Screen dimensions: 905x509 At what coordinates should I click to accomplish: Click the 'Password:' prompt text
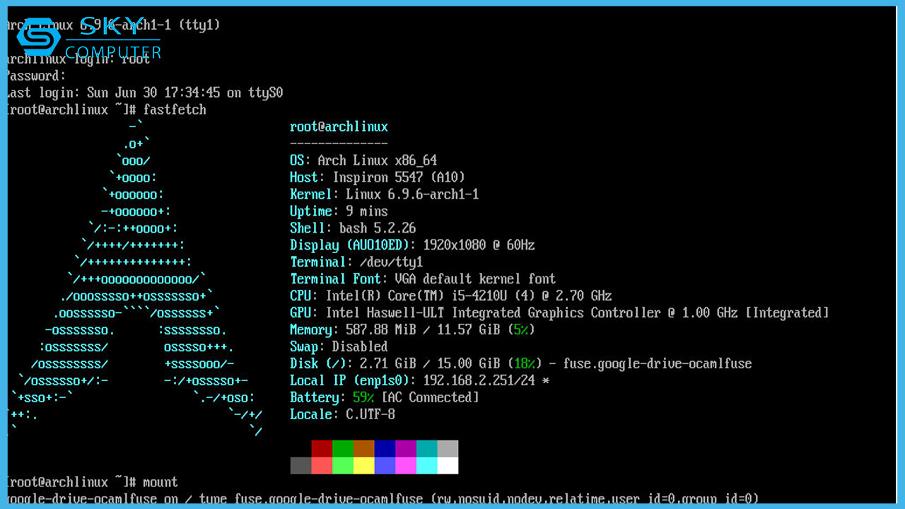coord(35,76)
